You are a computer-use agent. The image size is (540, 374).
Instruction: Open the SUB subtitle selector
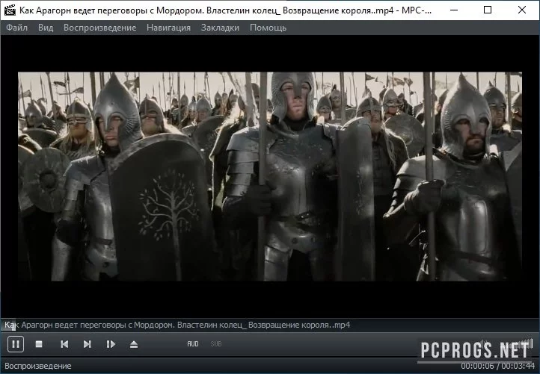point(216,343)
